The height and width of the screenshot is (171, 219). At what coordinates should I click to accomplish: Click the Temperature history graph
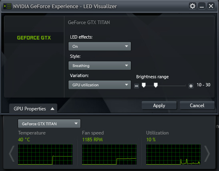45,155
